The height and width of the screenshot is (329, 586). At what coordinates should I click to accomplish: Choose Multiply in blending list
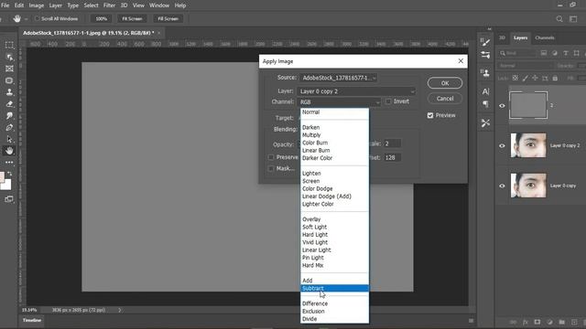(x=335, y=135)
